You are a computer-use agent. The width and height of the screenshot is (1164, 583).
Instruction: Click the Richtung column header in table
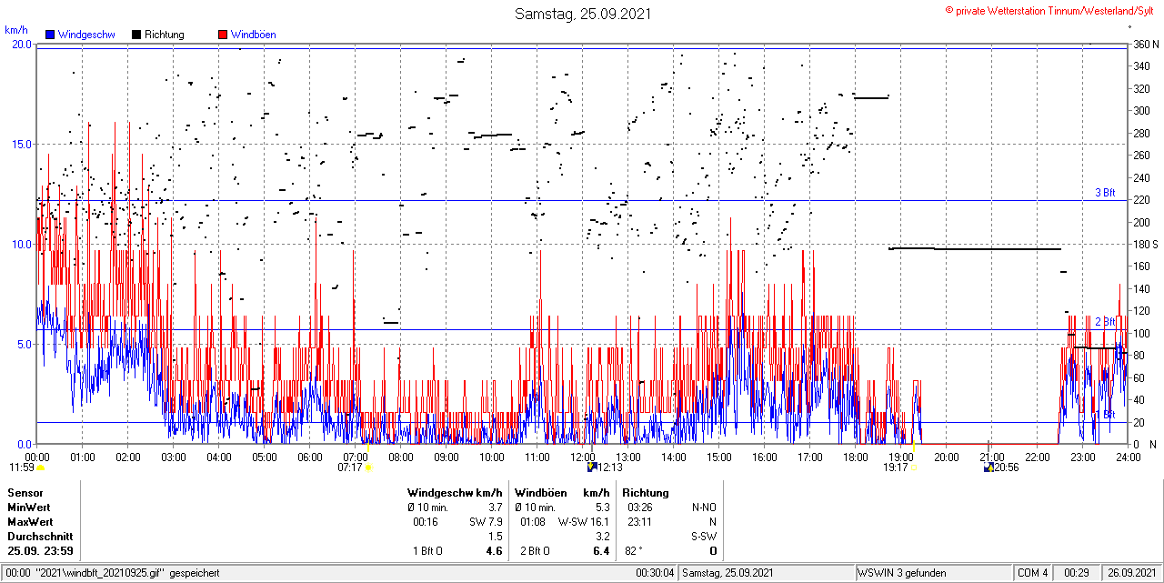click(x=646, y=493)
